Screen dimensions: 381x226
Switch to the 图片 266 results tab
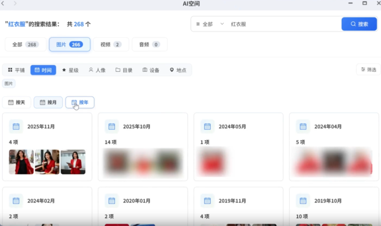coord(69,44)
